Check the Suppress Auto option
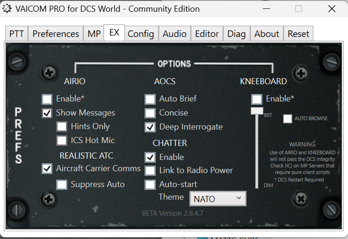The image size is (348, 239). (62, 185)
